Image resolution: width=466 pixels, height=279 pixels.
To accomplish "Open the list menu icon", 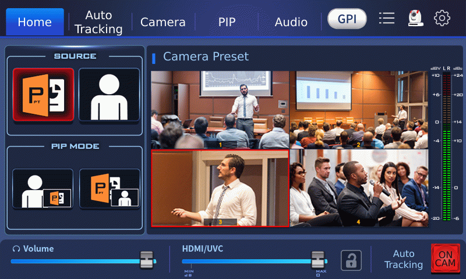I will tap(386, 19).
